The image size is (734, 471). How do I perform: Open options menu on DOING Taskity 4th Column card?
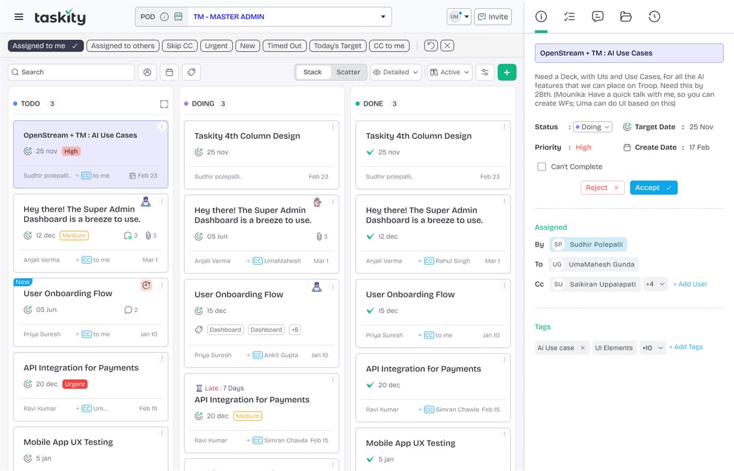(x=333, y=127)
